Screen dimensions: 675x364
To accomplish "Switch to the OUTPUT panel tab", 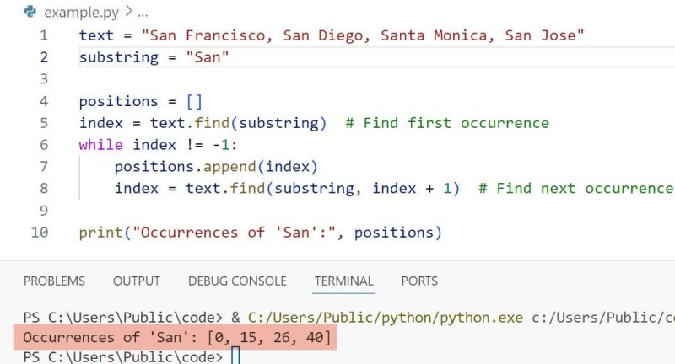I will (x=137, y=281).
